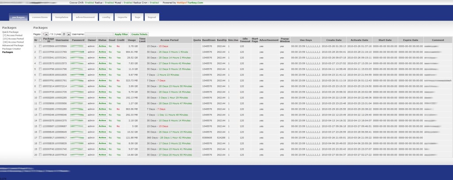Click Active status button in row 7
The height and width of the screenshot is (180, 453).
click(102, 81)
